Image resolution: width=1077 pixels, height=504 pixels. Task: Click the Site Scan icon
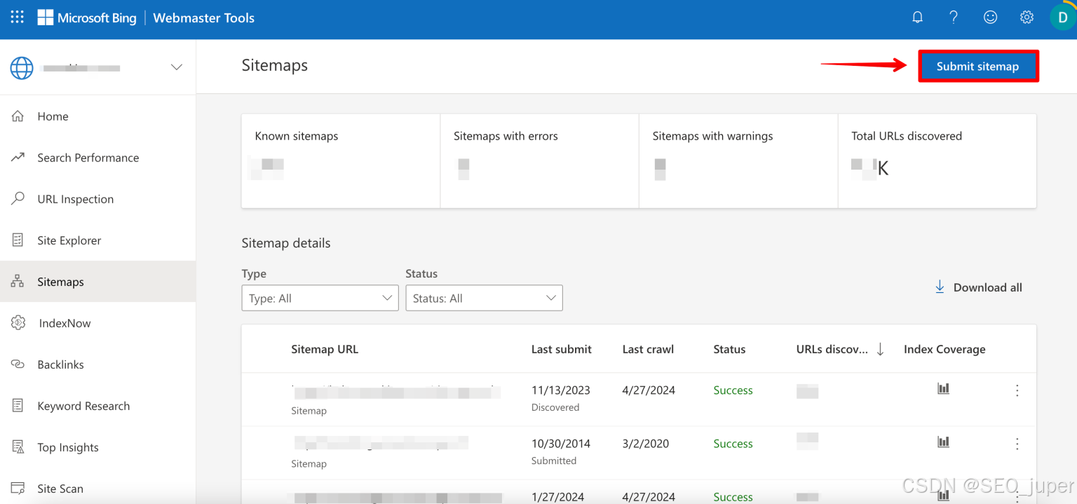pyautogui.click(x=18, y=489)
